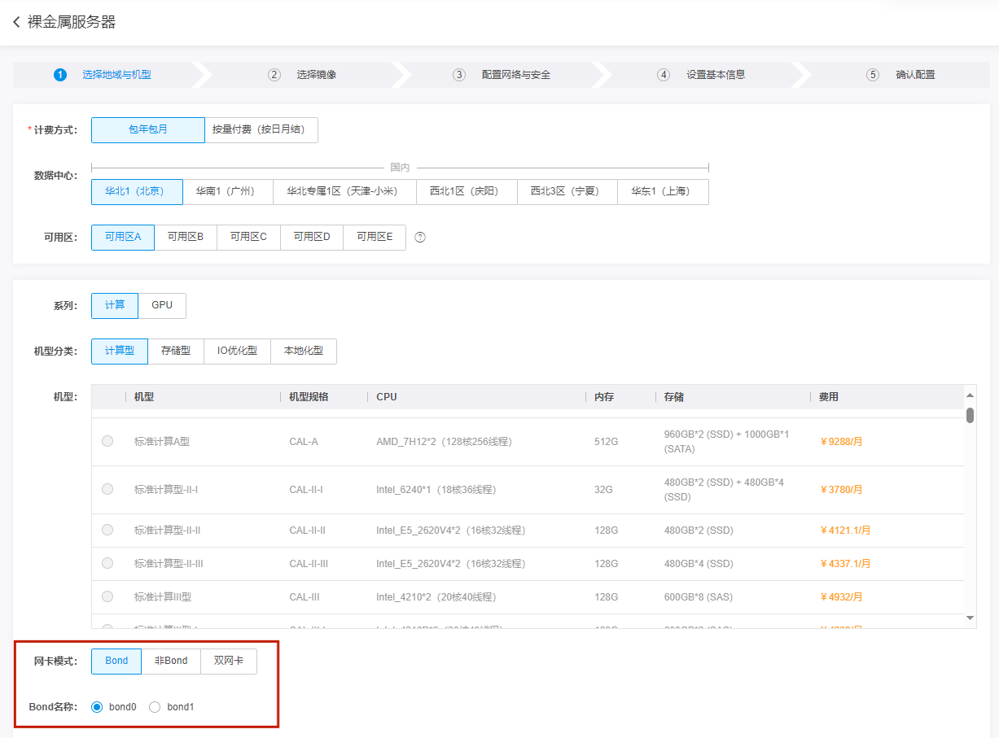Select the 标准计算A型 radio button

coord(107,442)
